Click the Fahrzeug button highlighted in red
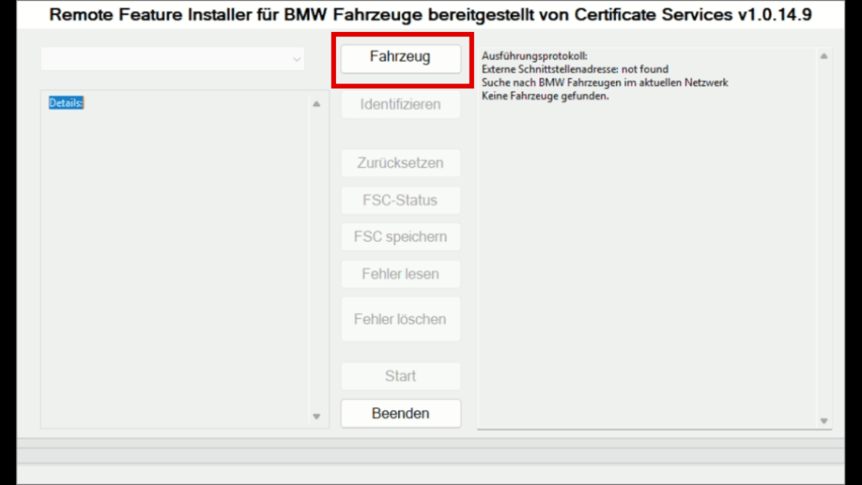This screenshot has width=862, height=485. click(400, 57)
